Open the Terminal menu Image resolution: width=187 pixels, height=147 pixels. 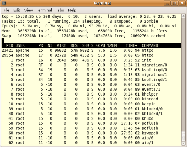pyautogui.click(x=44, y=10)
